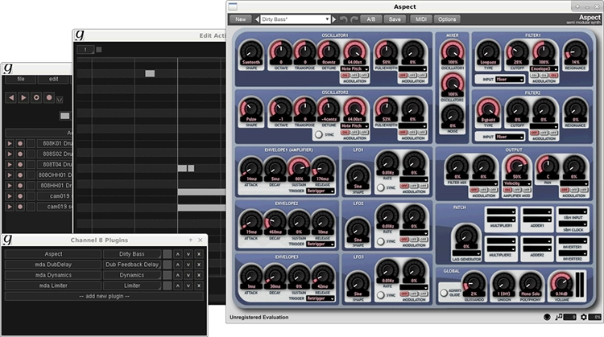This screenshot has width=604, height=337.
Task: Open the MIDI connector icon in Aspect's status bar
Action: [x=547, y=317]
